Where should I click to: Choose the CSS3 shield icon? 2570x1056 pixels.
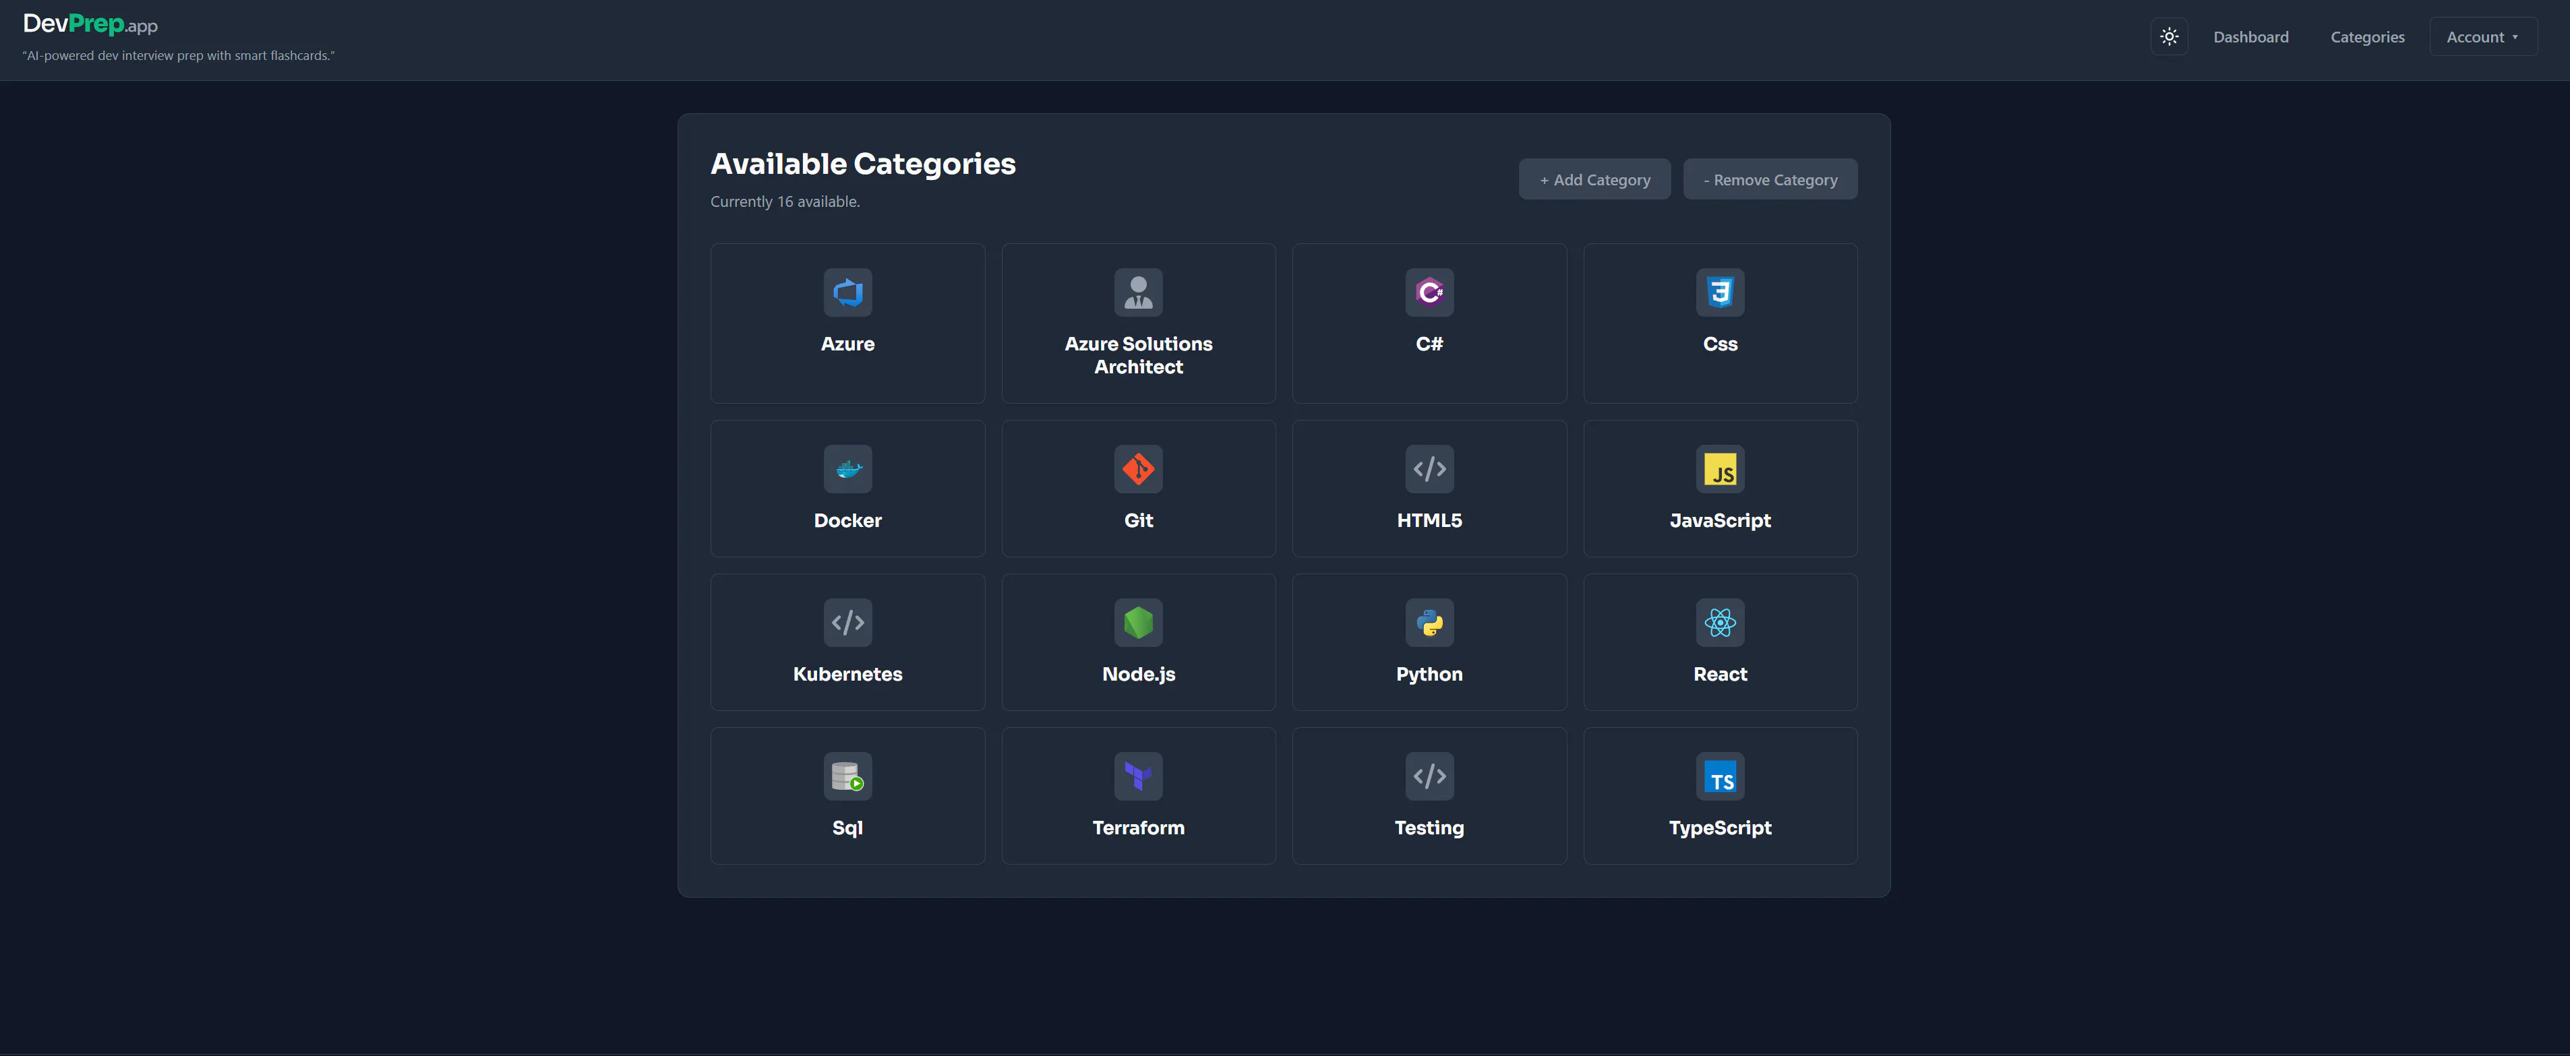pos(1720,292)
